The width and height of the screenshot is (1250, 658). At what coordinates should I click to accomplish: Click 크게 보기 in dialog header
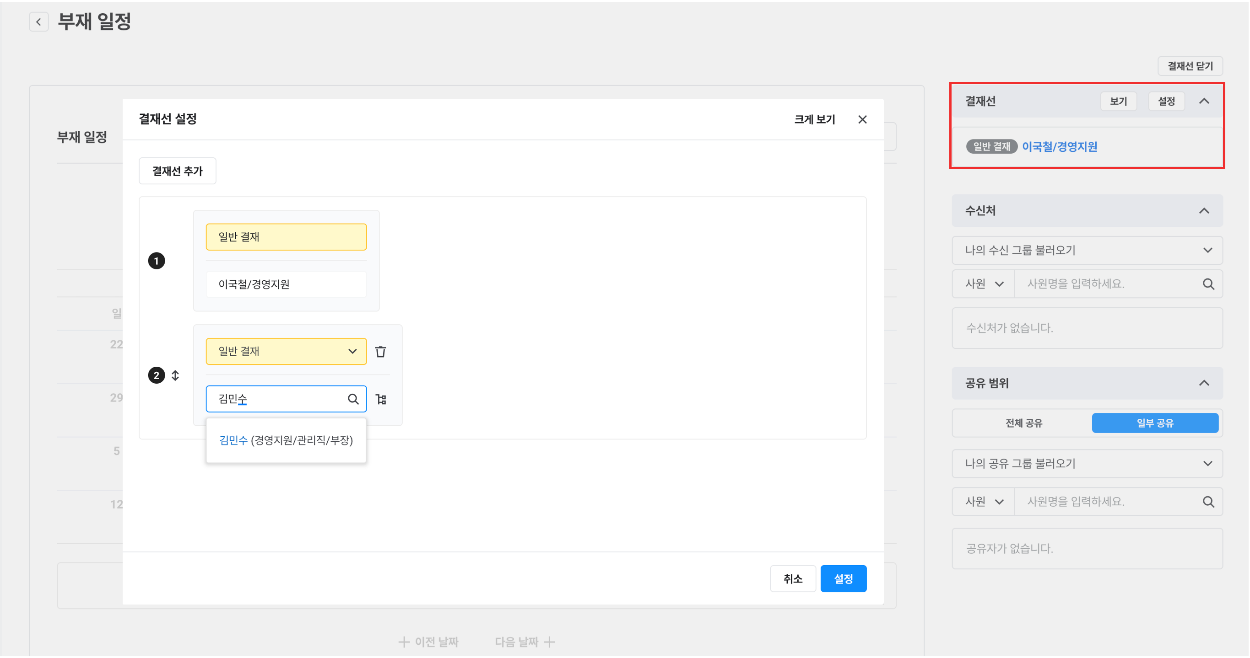click(x=814, y=119)
